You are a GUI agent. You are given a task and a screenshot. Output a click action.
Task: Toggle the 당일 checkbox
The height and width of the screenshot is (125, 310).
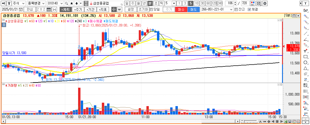point(151,9)
